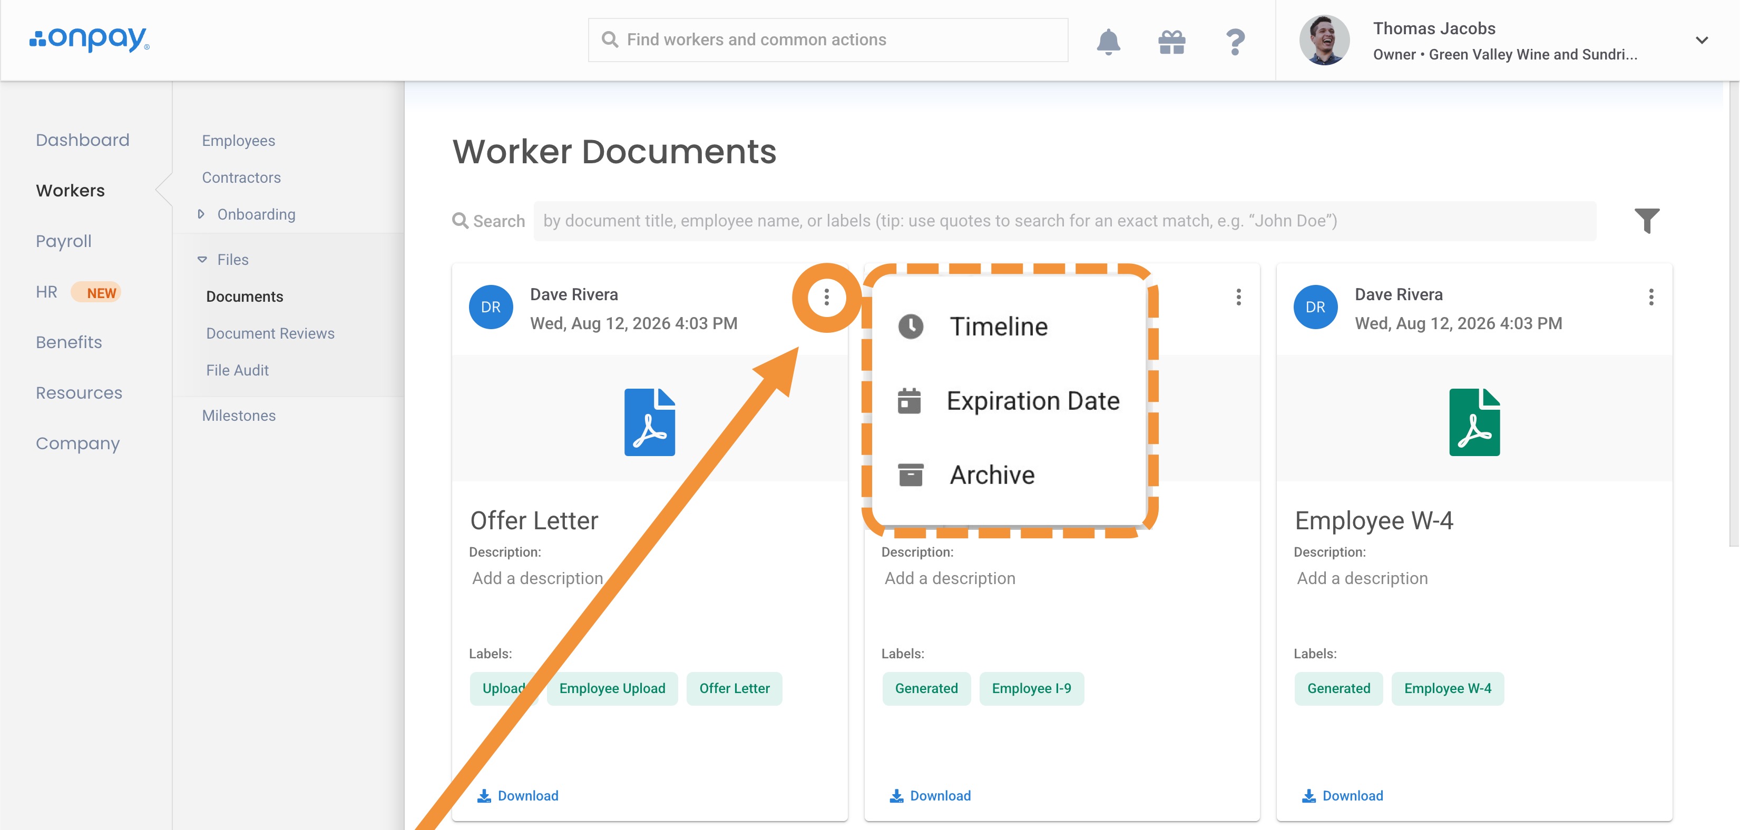1740x830 pixels.
Task: Add a description to the Employee I-9 card
Action: click(950, 579)
